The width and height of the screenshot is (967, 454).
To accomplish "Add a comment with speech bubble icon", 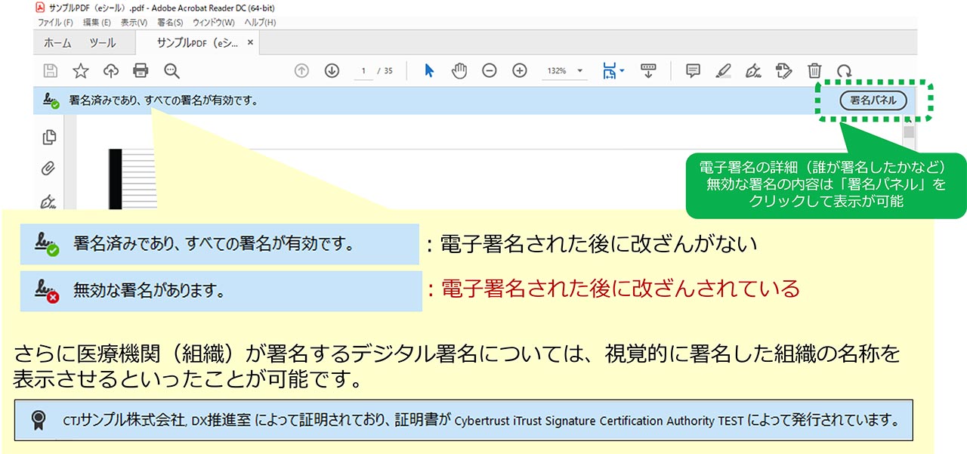I will [x=693, y=71].
